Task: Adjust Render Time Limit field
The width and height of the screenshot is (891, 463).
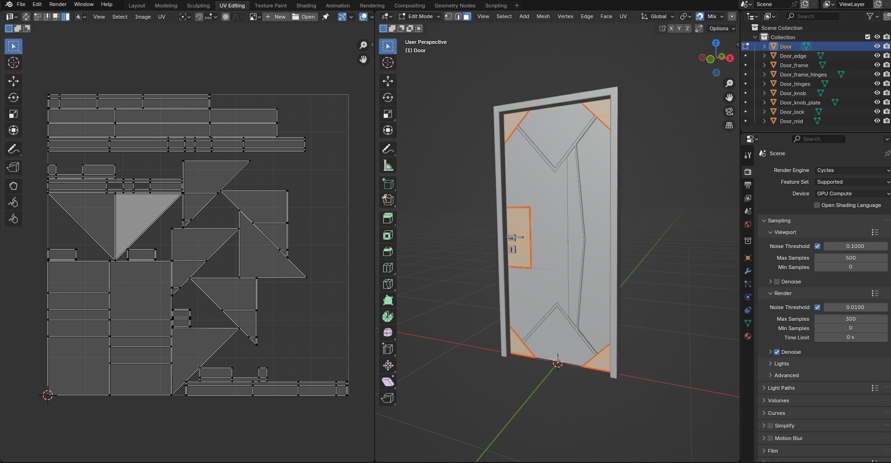Action: [850, 338]
